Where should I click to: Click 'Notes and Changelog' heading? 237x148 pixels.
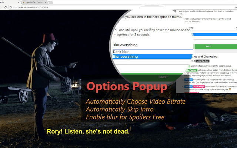coord(204,57)
